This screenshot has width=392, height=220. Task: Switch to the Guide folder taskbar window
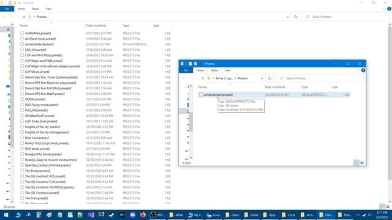pos(252,215)
